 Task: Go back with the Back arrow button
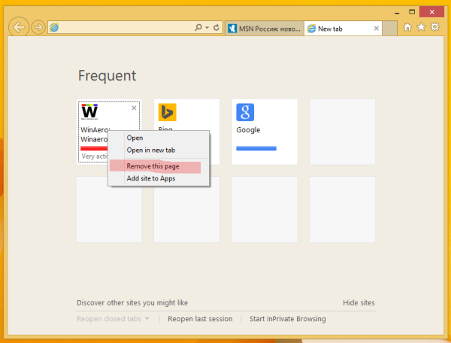click(x=19, y=28)
